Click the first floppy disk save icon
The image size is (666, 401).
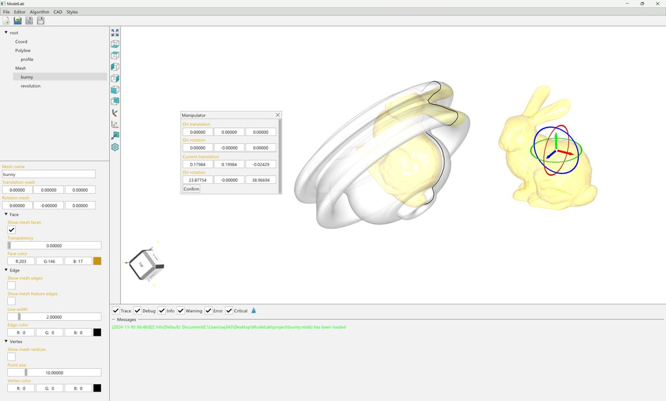coord(29,21)
